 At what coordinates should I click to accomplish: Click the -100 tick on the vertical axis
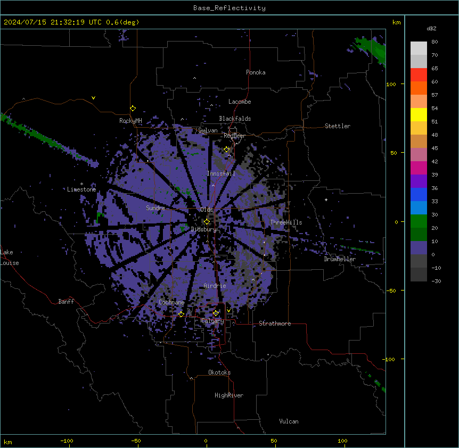[x=389, y=359]
